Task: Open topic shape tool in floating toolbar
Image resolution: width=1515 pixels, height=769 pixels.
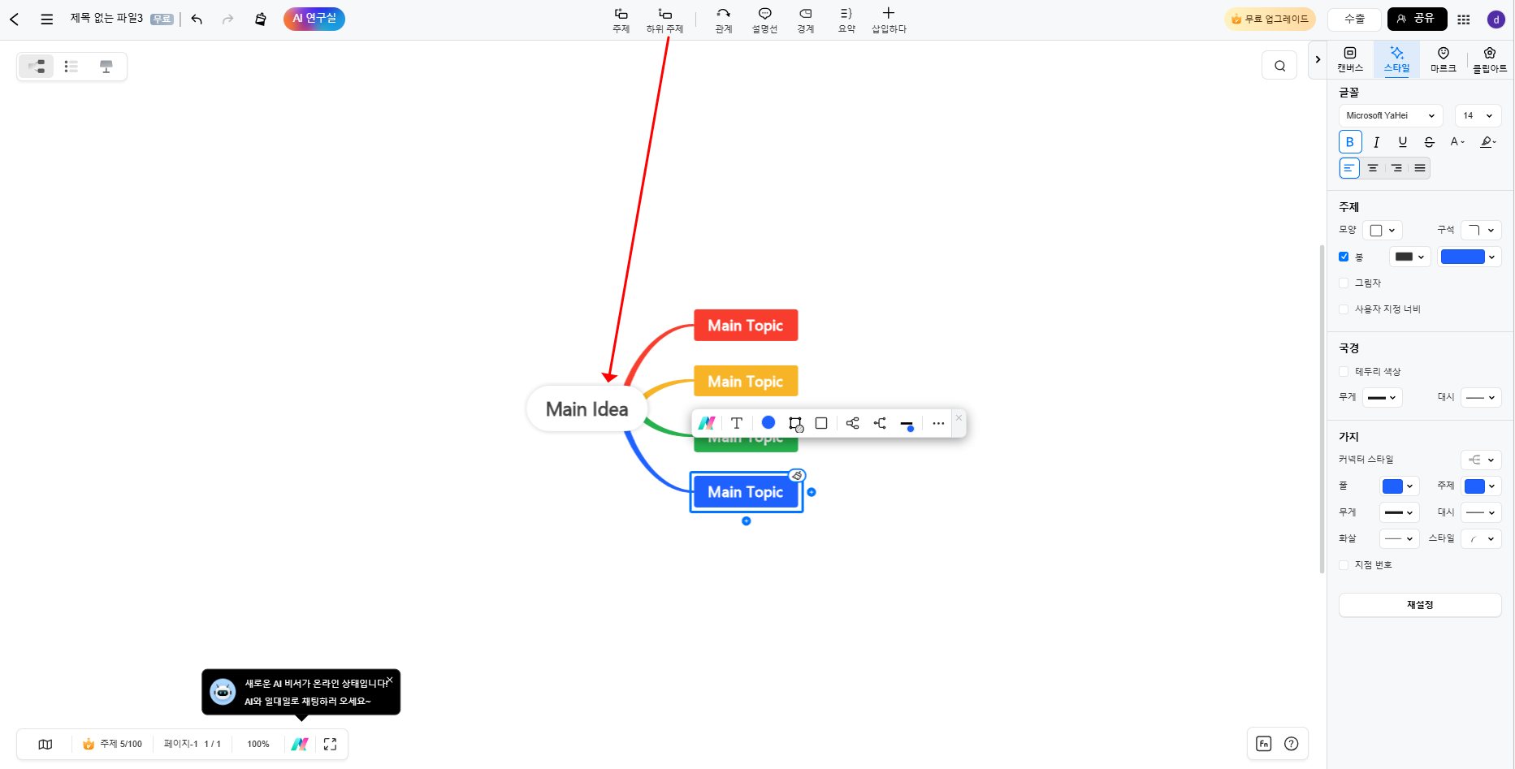Action: click(x=795, y=423)
